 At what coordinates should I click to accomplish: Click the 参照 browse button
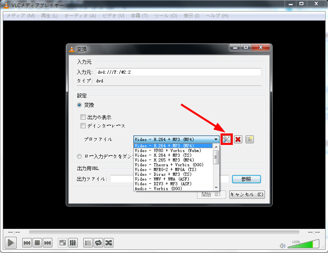(x=246, y=179)
